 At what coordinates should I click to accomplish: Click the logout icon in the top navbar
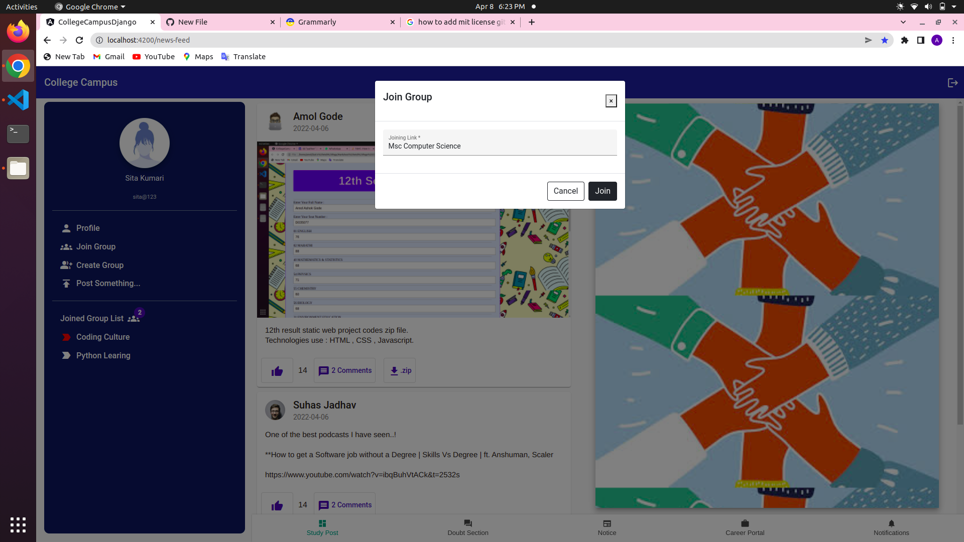(x=952, y=83)
